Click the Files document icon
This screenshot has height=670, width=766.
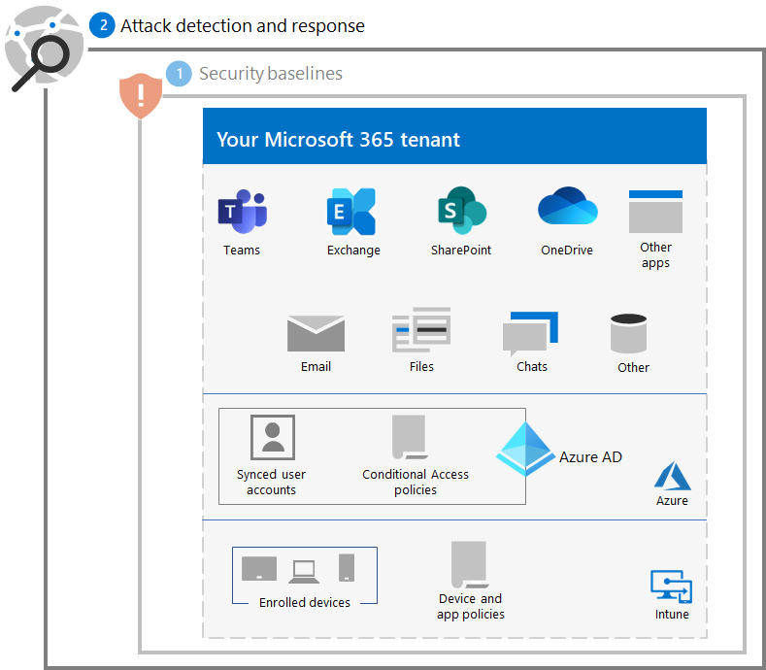421,331
